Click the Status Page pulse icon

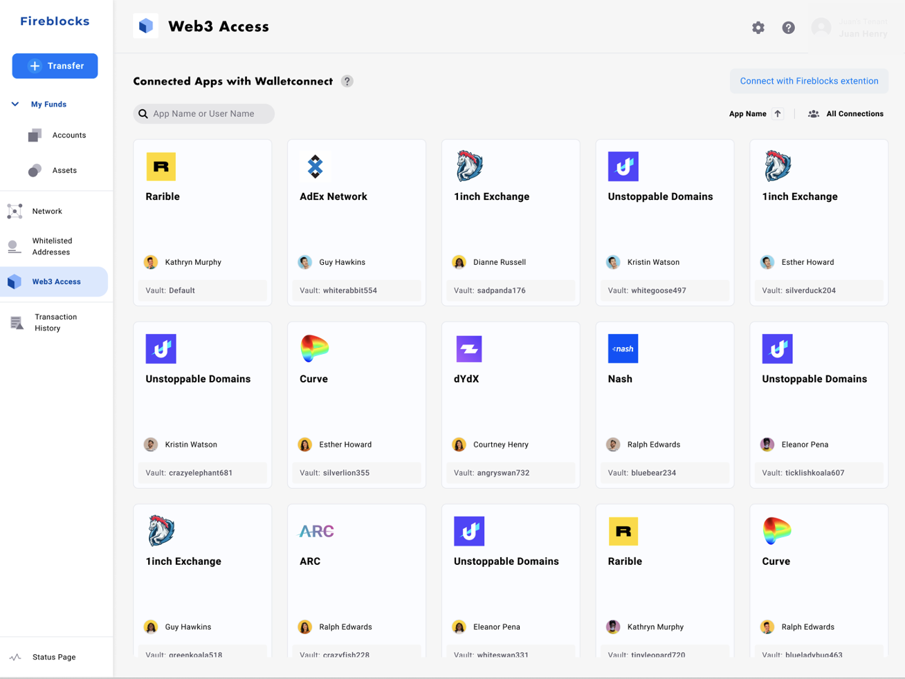coord(15,657)
